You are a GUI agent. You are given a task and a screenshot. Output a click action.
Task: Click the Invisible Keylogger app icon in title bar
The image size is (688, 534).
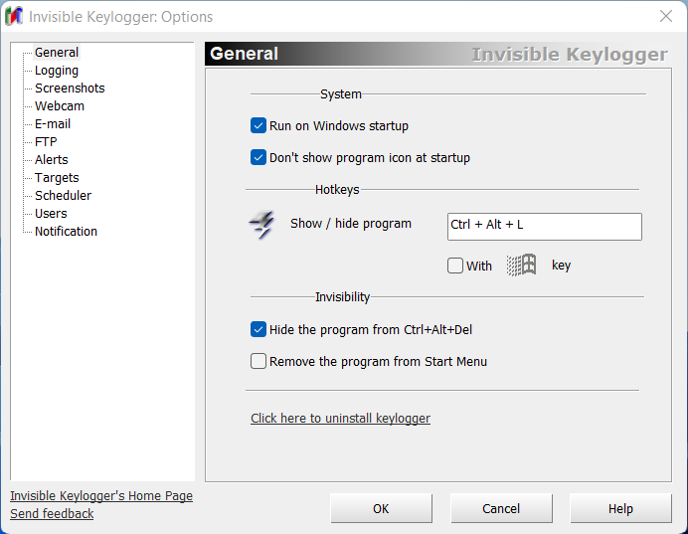(x=14, y=16)
